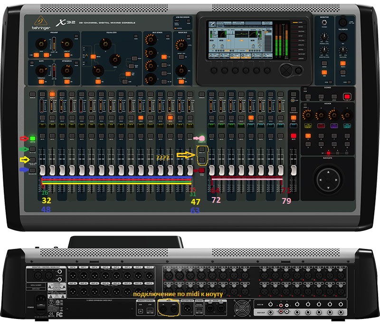
Task: Click the Navigate left arrow
Action: [x=320, y=180]
